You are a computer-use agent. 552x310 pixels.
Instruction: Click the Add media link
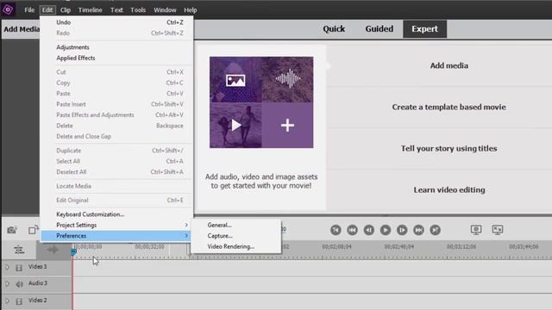tap(449, 65)
